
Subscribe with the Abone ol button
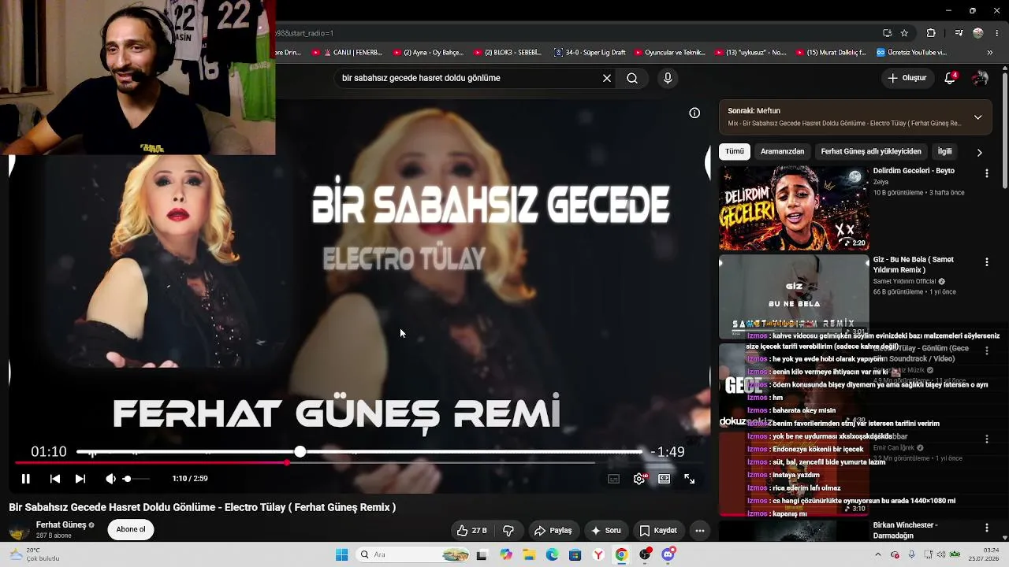(131, 529)
